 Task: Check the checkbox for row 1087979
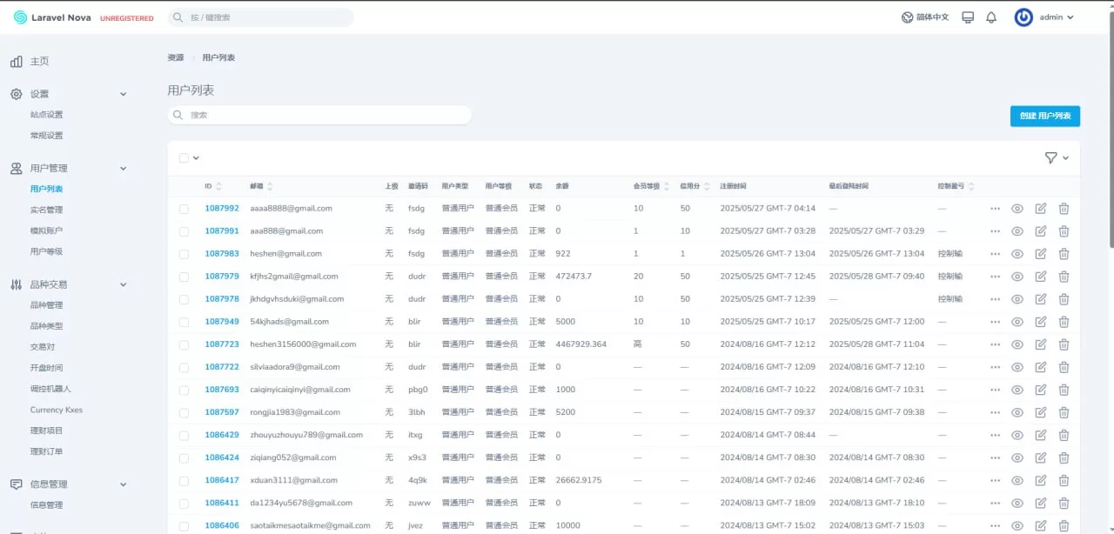(184, 276)
